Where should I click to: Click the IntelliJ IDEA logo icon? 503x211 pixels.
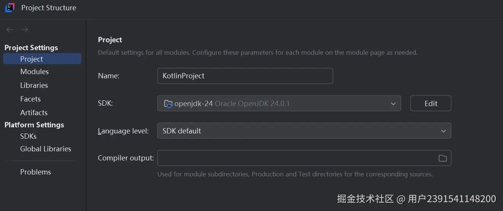(10, 8)
